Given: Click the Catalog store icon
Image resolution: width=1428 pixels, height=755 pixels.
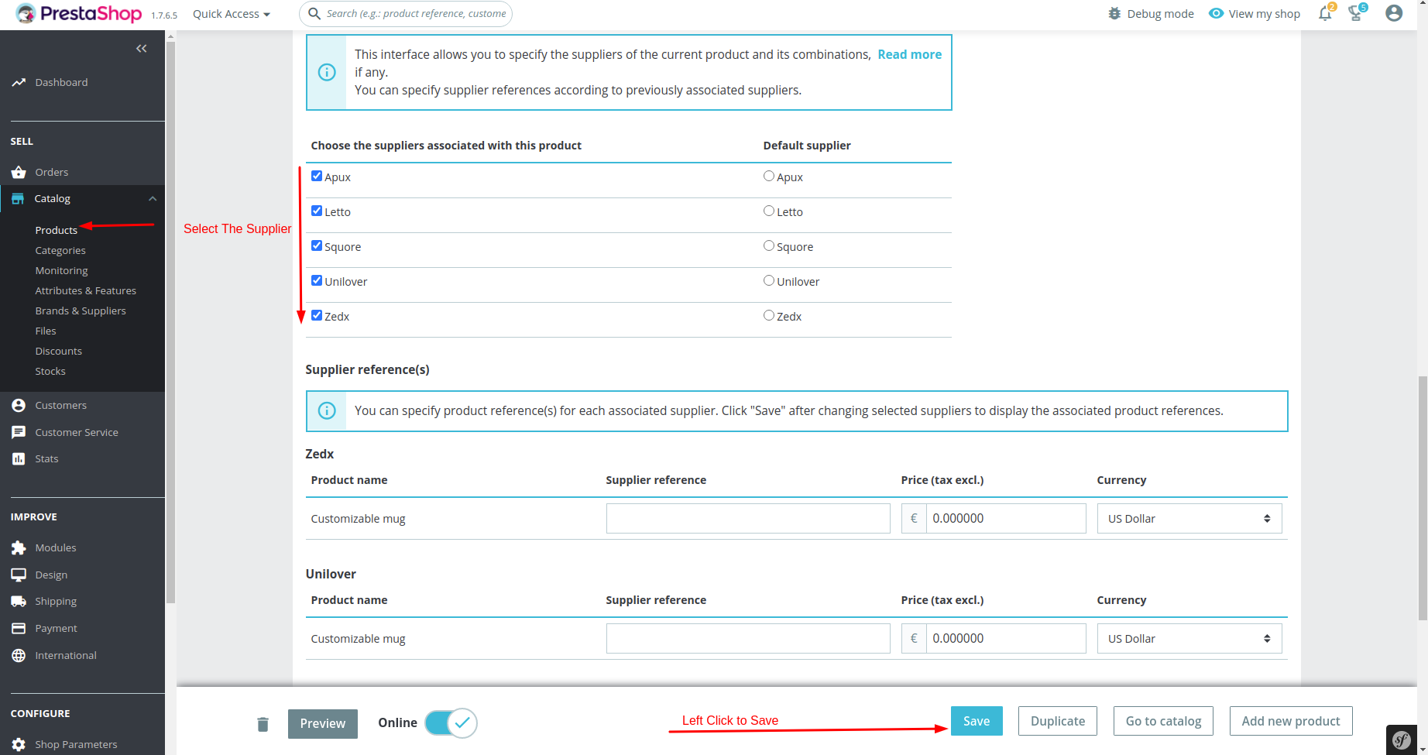Looking at the screenshot, I should (18, 198).
